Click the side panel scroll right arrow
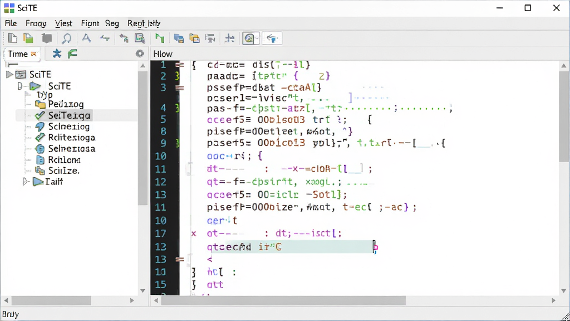Screen dimensions: 570x321 pyautogui.click(x=132, y=300)
